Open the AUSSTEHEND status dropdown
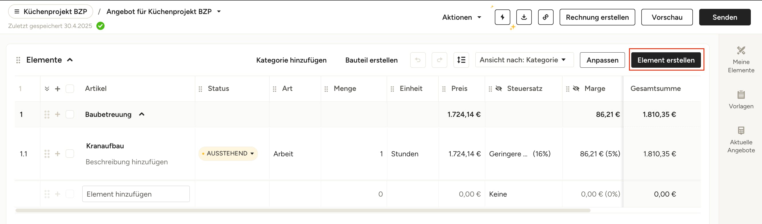The height and width of the screenshot is (224, 762). coord(228,153)
